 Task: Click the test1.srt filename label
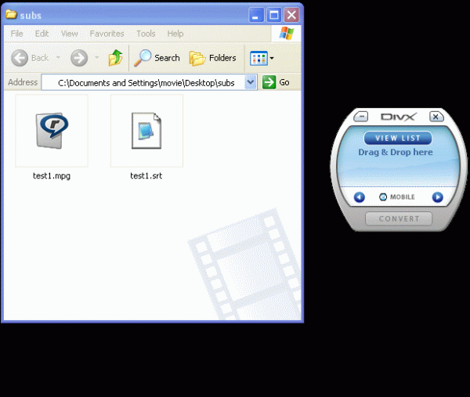(146, 176)
